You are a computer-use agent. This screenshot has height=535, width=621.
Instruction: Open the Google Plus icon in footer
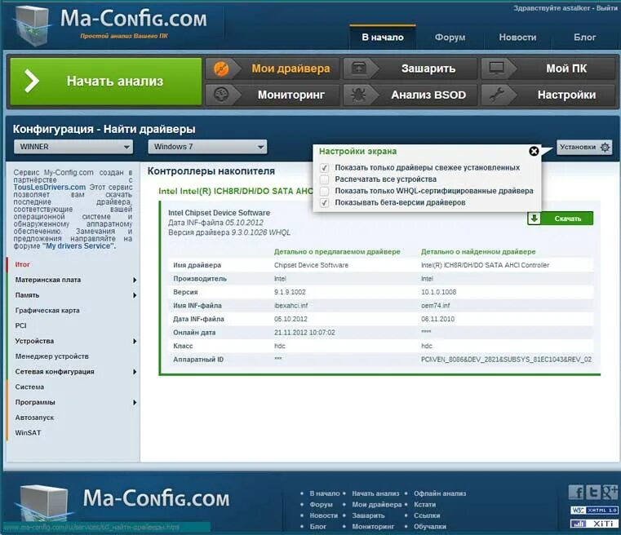610,492
